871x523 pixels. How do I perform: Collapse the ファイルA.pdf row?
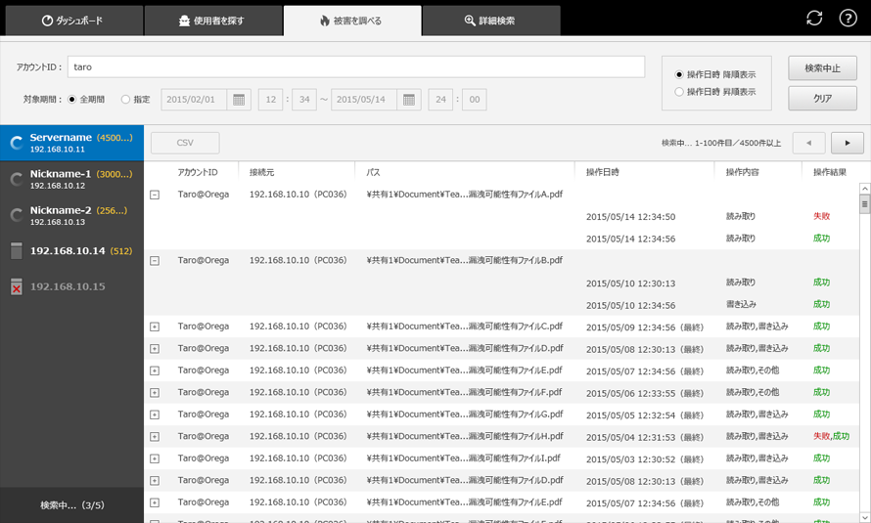coord(155,195)
